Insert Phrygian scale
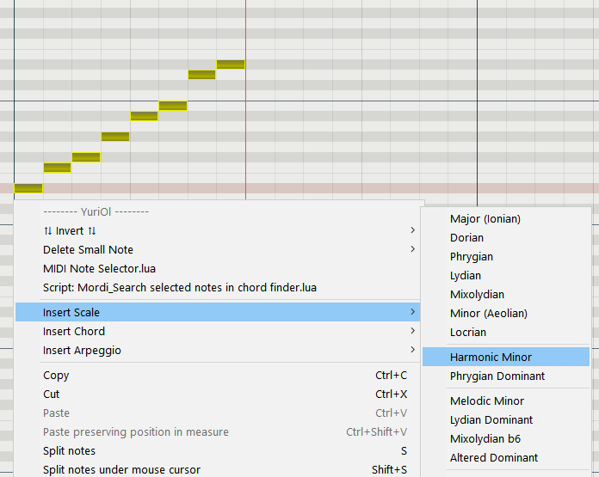Viewport: 599px width, 477px height. [506, 256]
